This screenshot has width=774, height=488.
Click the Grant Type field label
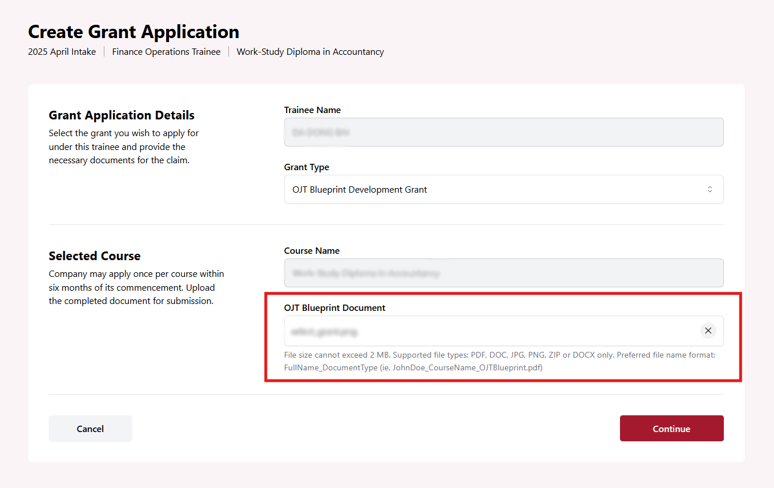[306, 167]
